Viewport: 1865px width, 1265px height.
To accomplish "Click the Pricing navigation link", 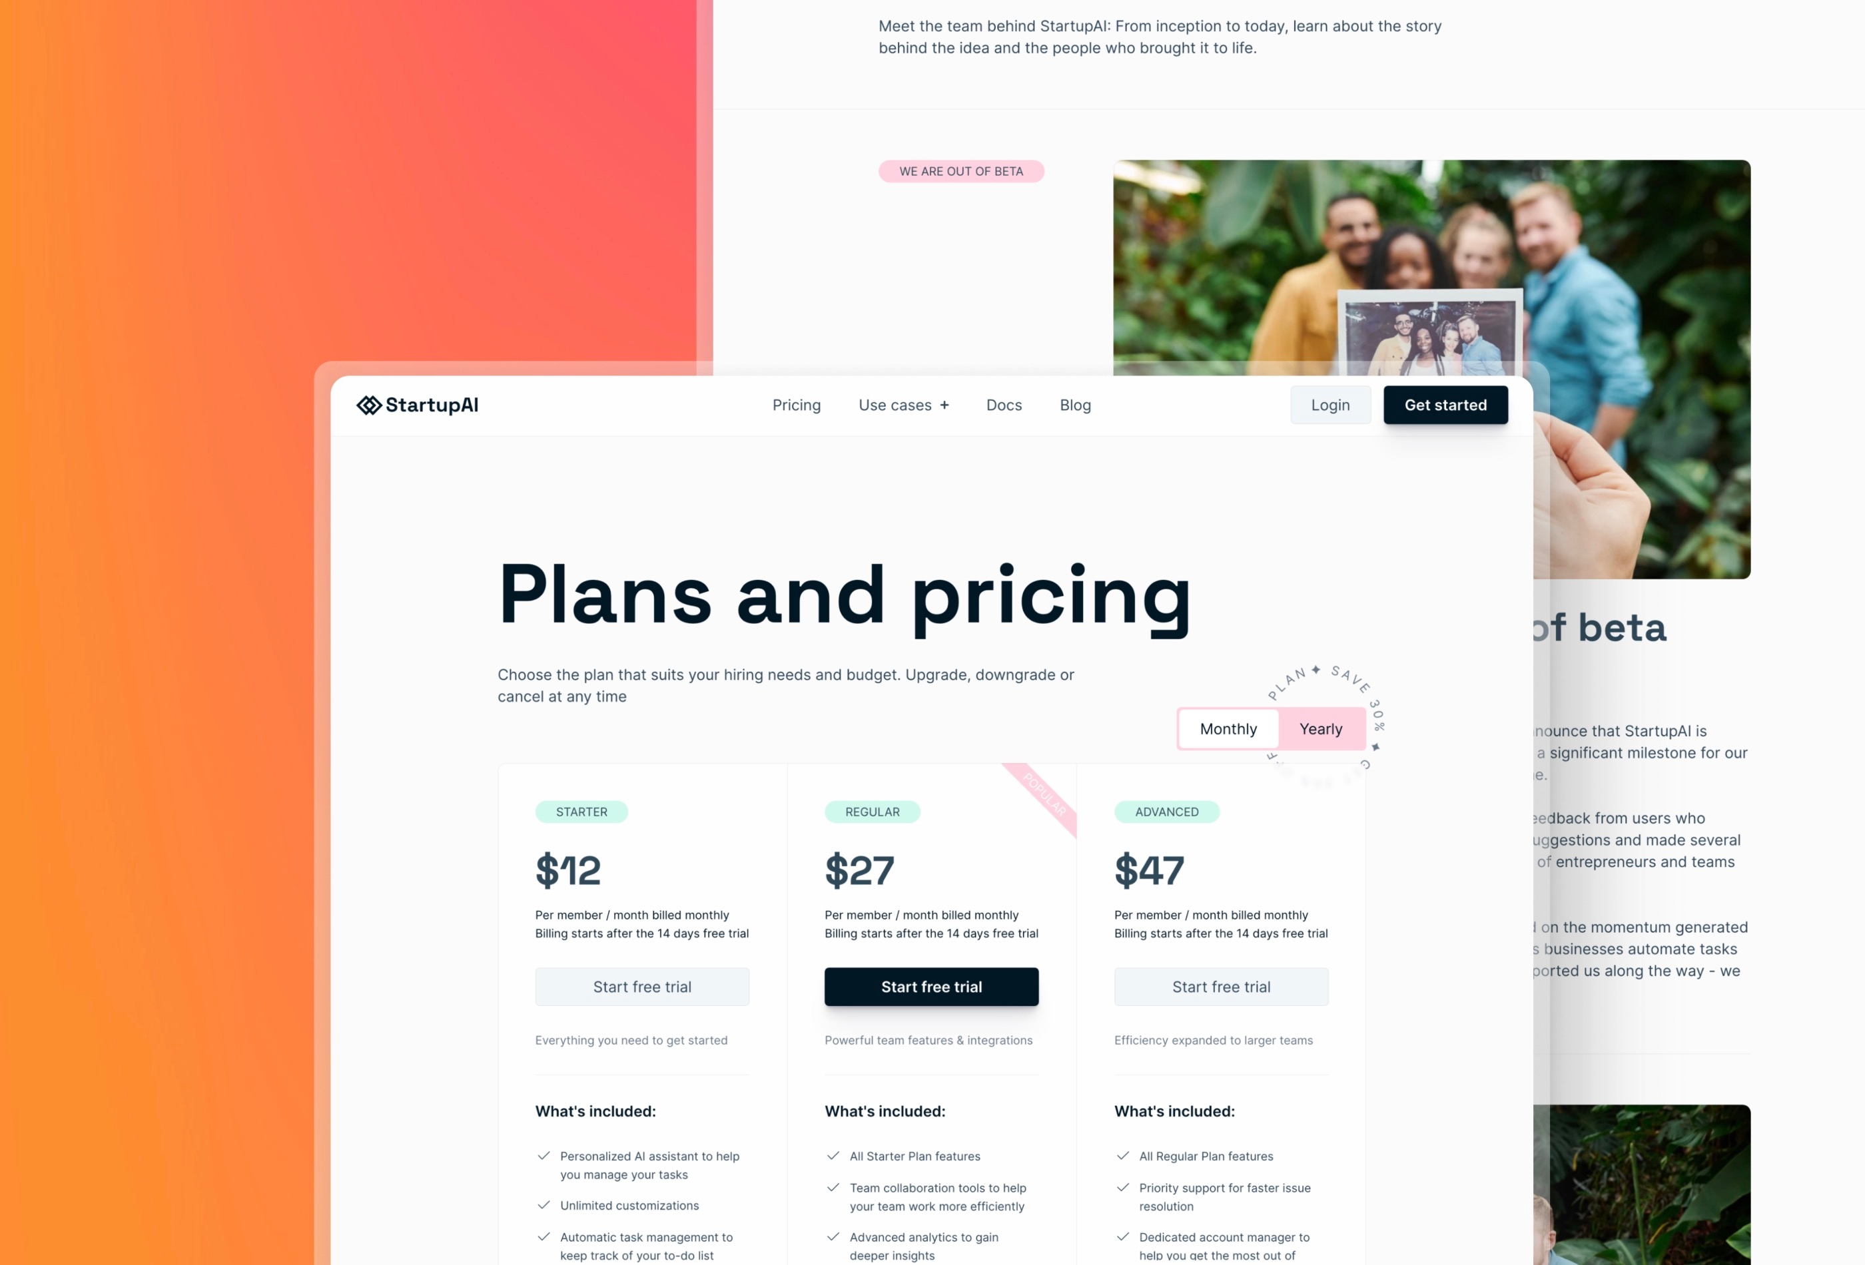I will [x=795, y=405].
